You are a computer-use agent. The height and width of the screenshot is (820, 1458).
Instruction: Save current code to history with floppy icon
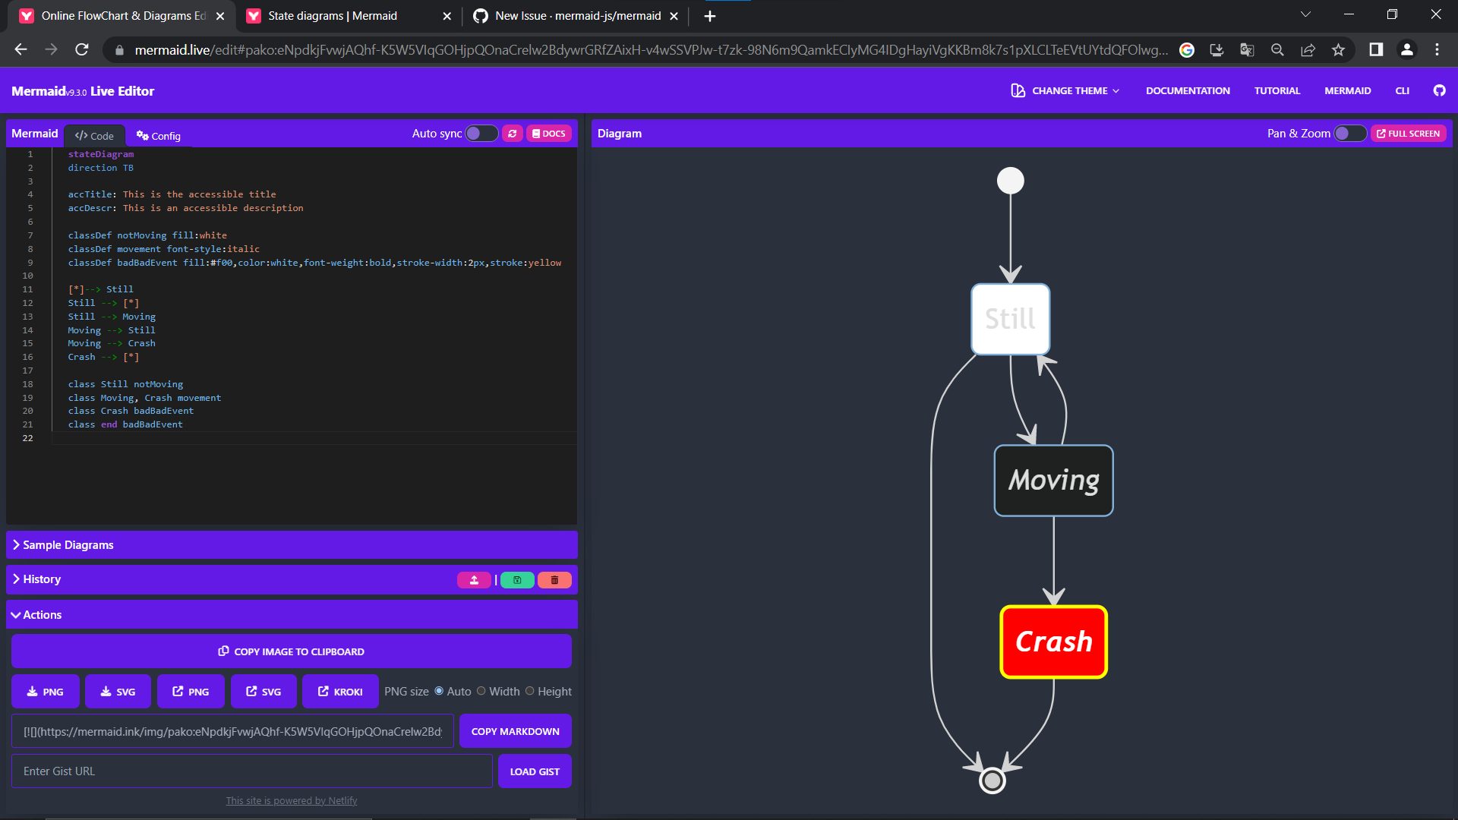tap(517, 579)
